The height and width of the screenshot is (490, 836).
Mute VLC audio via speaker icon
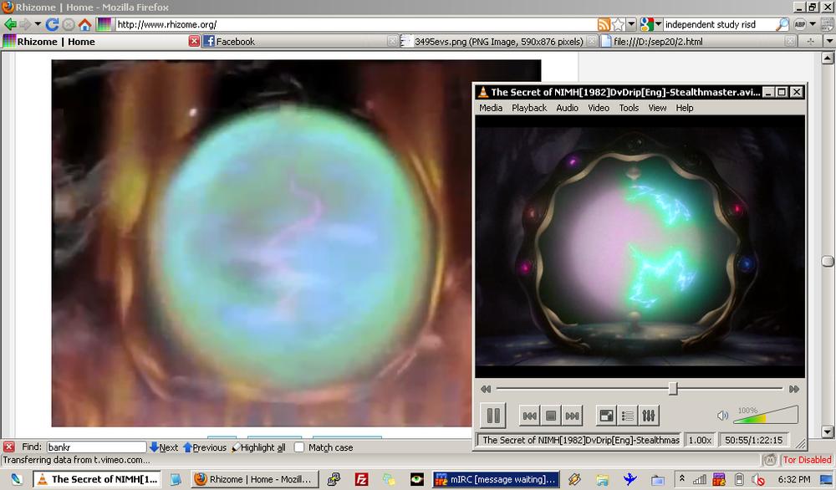pos(722,416)
